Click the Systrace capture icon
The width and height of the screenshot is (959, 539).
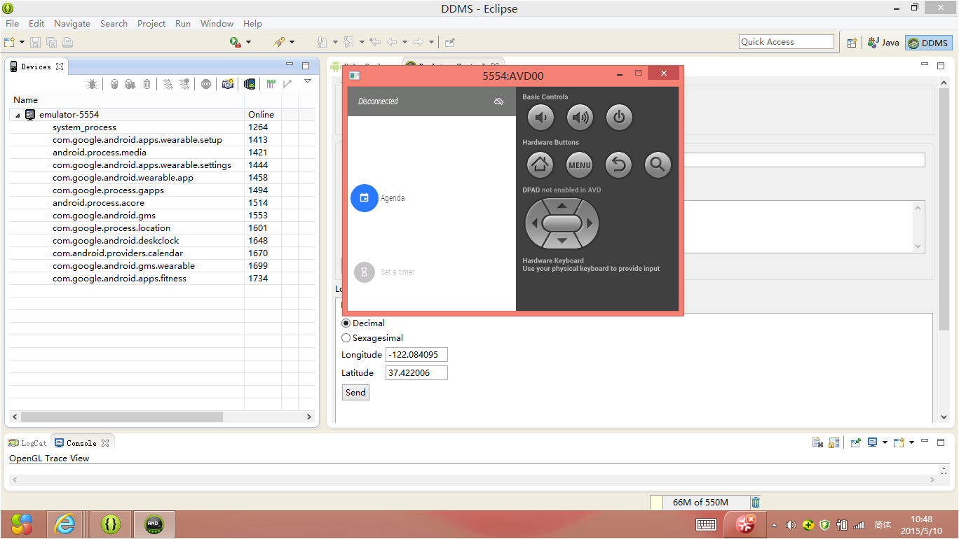click(271, 84)
